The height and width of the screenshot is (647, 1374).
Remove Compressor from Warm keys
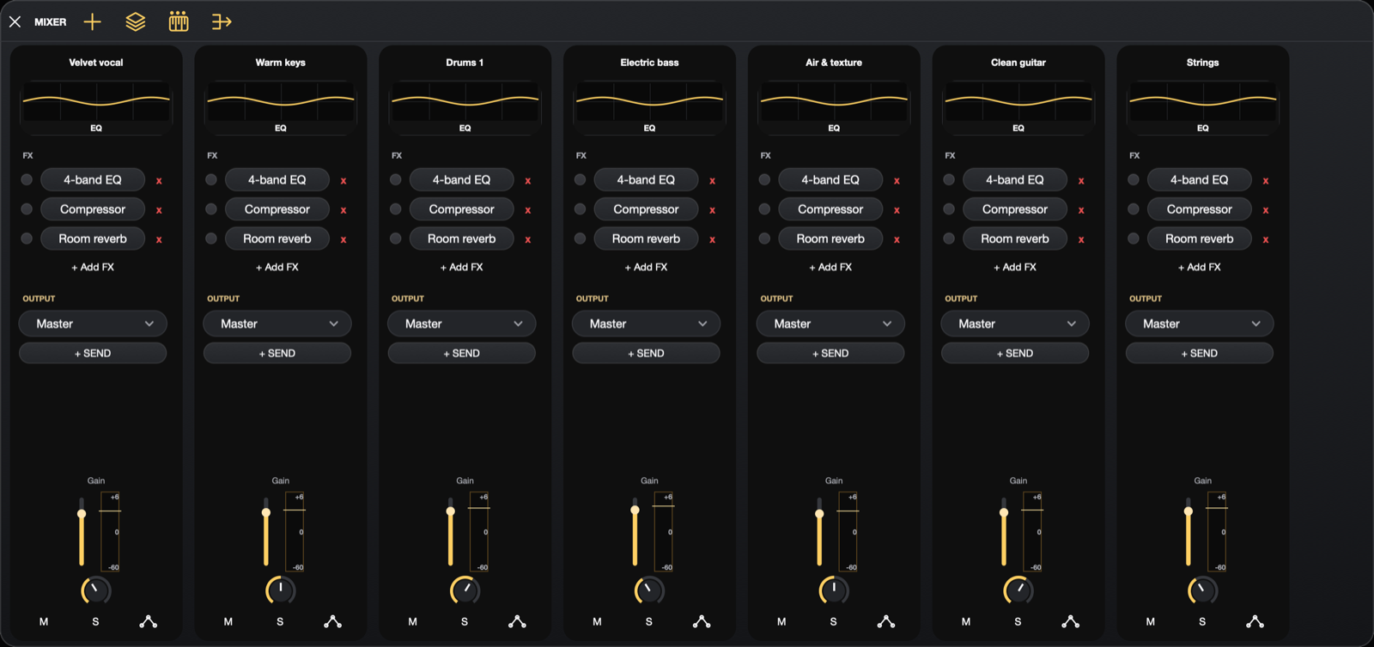pyautogui.click(x=343, y=210)
